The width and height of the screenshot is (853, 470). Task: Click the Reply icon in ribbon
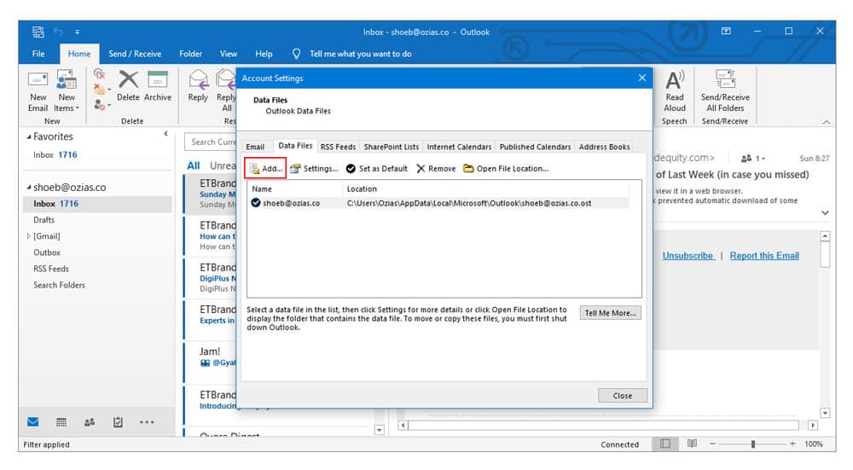198,79
